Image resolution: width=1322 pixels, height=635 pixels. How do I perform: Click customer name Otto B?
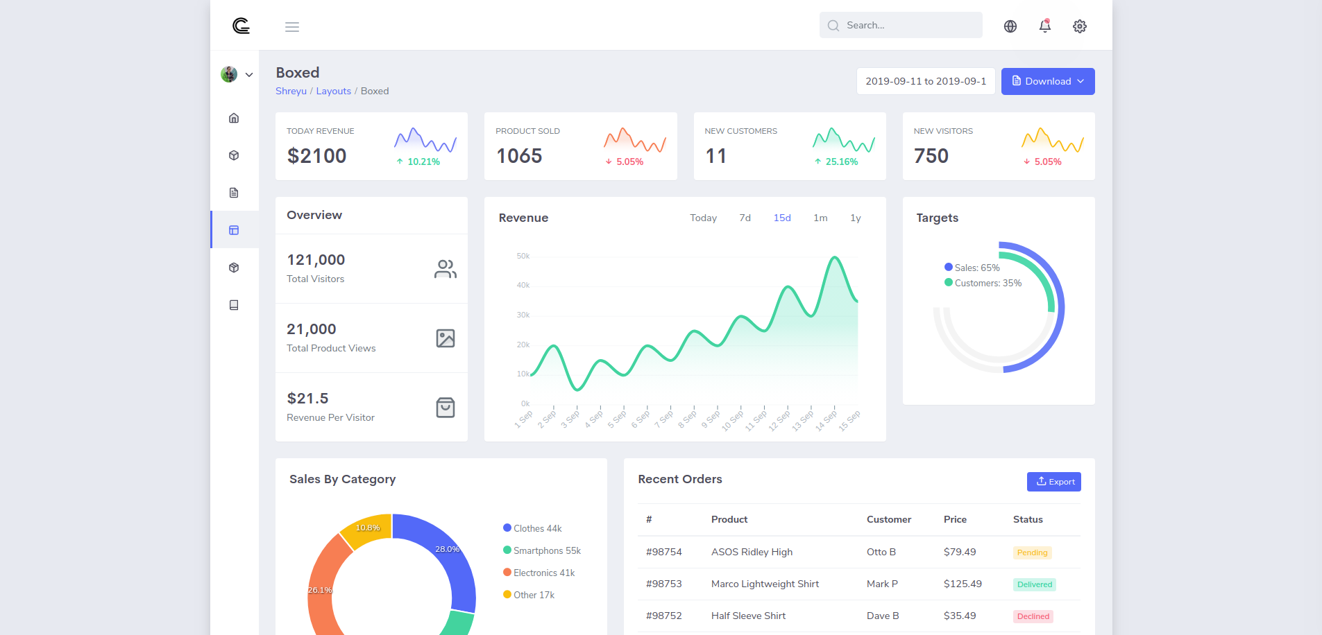tap(881, 552)
